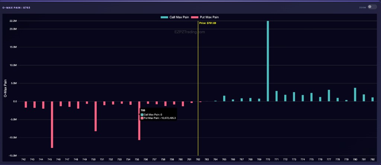Click the '745' x-axis label
Screen dimensions: 381x165
coord(49,159)
